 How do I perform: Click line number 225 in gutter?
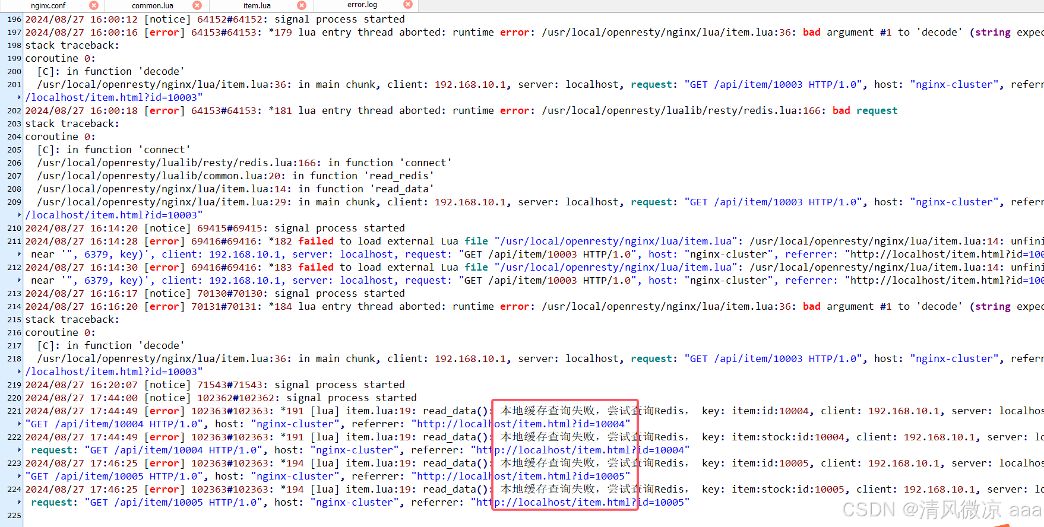[x=14, y=516]
